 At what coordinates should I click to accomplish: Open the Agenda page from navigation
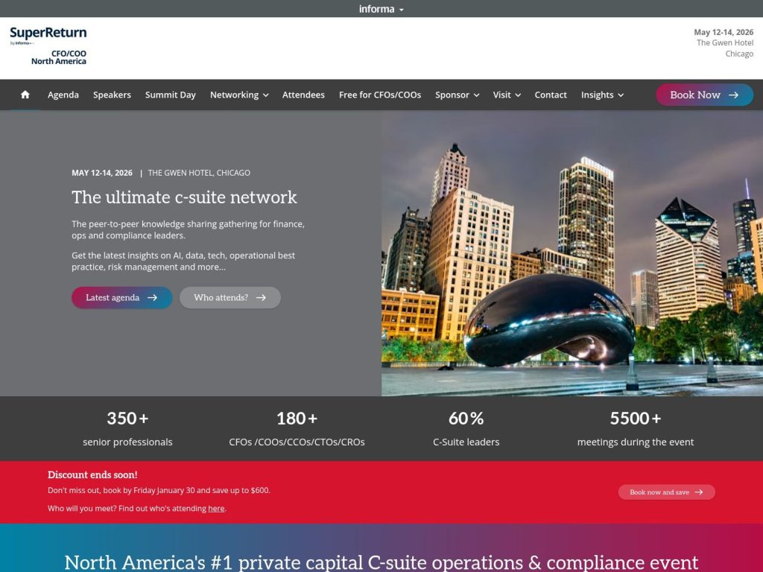tap(63, 95)
